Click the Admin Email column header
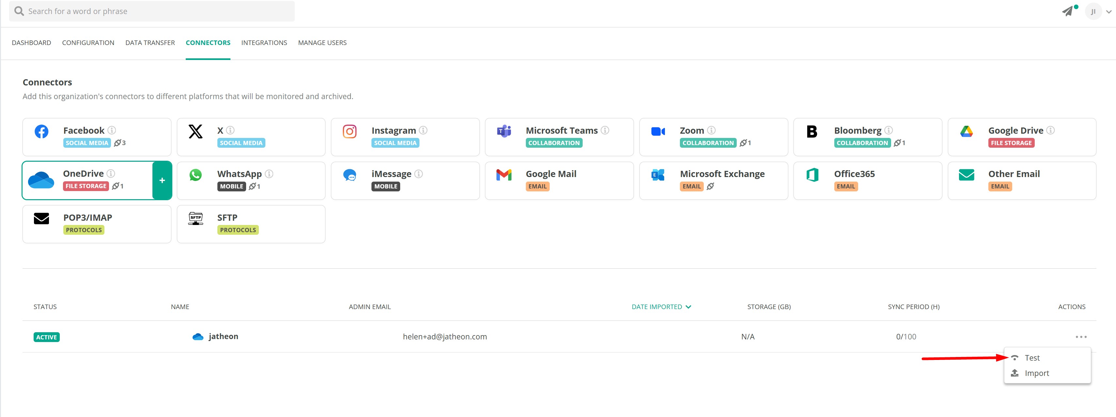1116x417 pixels. pos(369,307)
